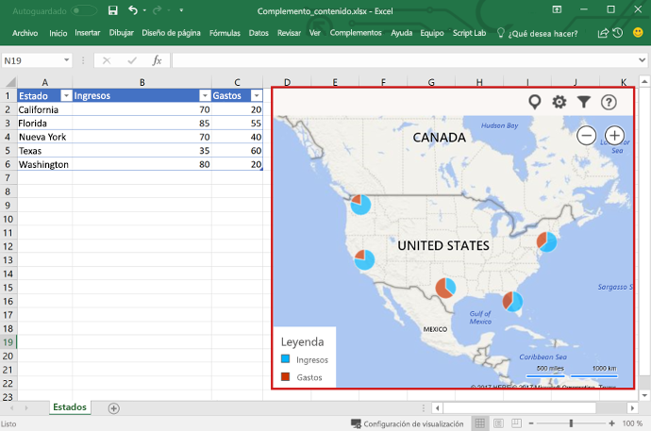Click the map filter funnel icon
Screen dimensions: 651x431
click(584, 102)
